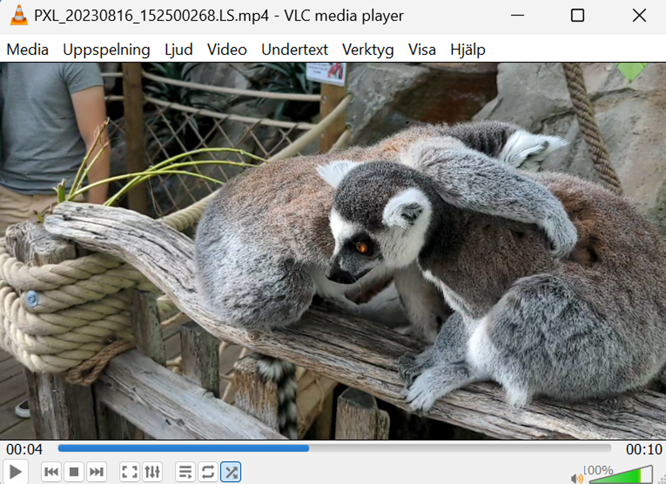Viewport: 666px width, 484px height.
Task: Skip to the next media item
Action: 96,472
